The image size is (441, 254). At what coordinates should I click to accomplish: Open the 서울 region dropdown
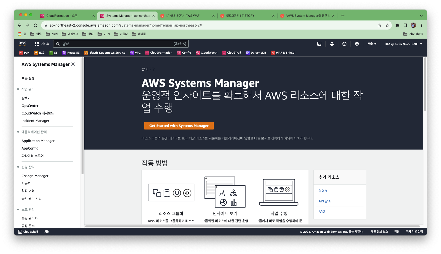pyautogui.click(x=372, y=44)
